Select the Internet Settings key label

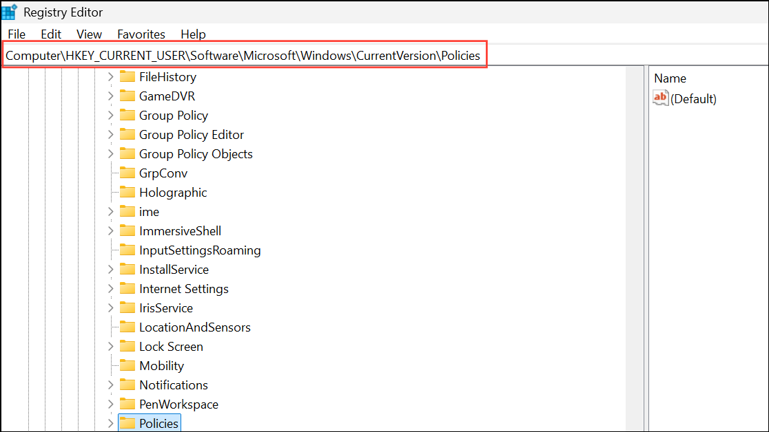(x=184, y=289)
